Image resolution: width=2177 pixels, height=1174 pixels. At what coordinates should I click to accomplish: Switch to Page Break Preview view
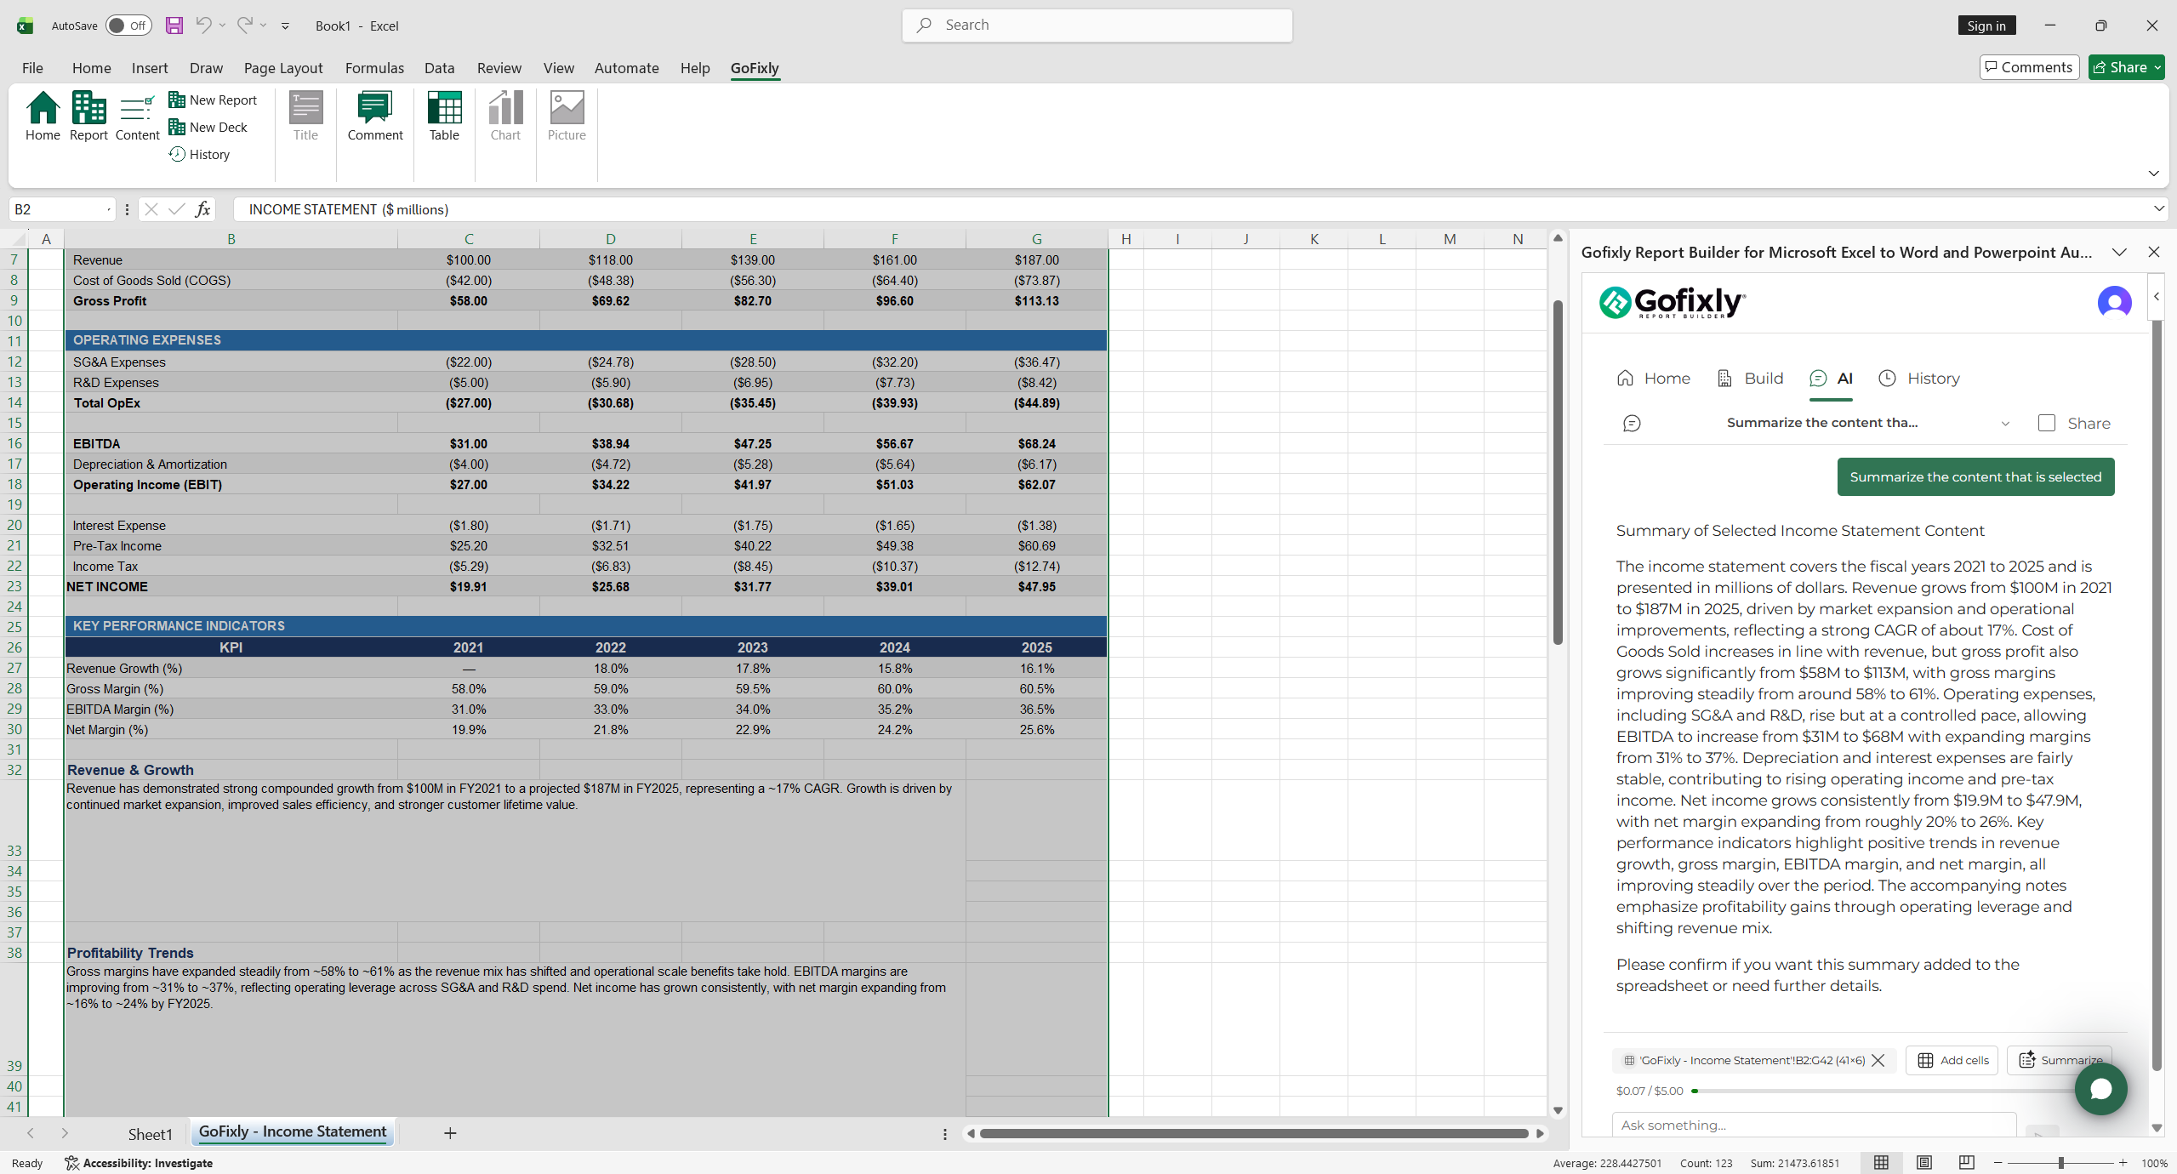[x=1966, y=1163]
